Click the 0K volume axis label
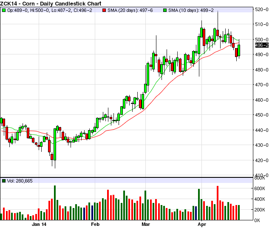This screenshot has width=272, height=228. pos(257,220)
